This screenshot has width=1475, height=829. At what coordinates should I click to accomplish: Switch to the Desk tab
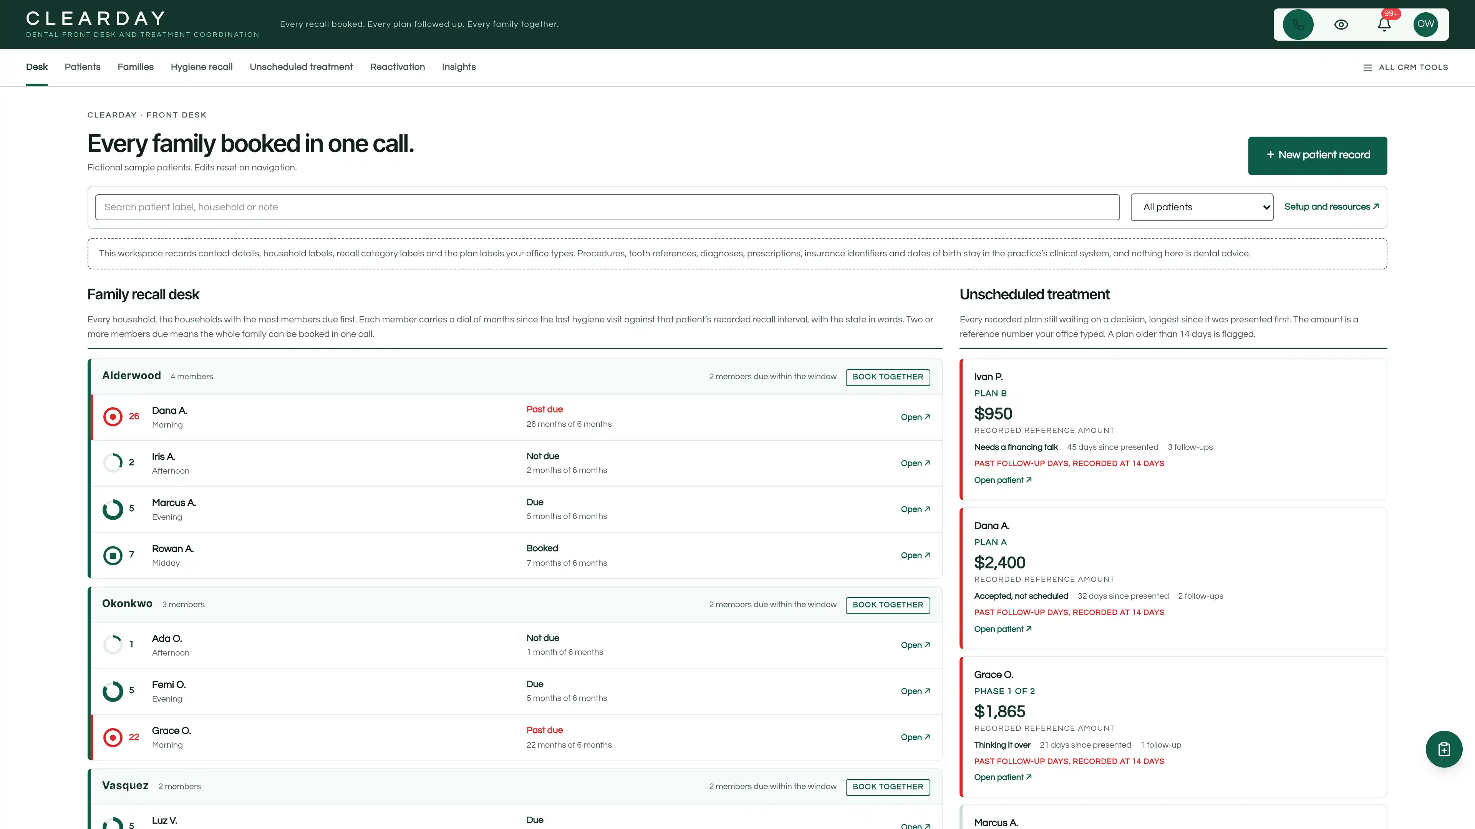36,67
